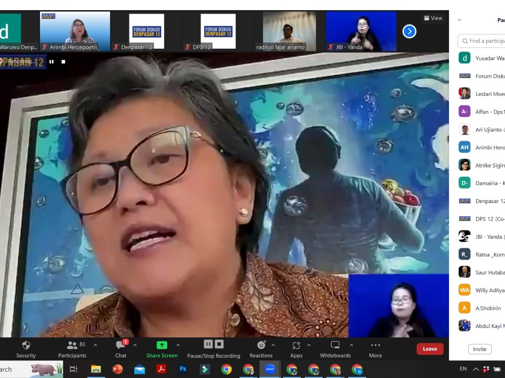505x378 pixels.
Task: Launch Photoshop from the Windows taskbar
Action: 183,369
